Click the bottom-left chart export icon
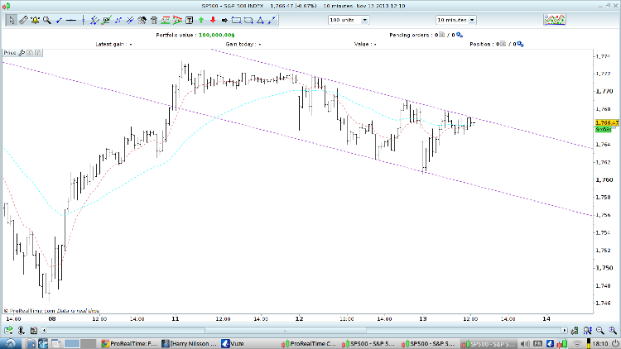The width and height of the screenshot is (621, 349). 8,330
